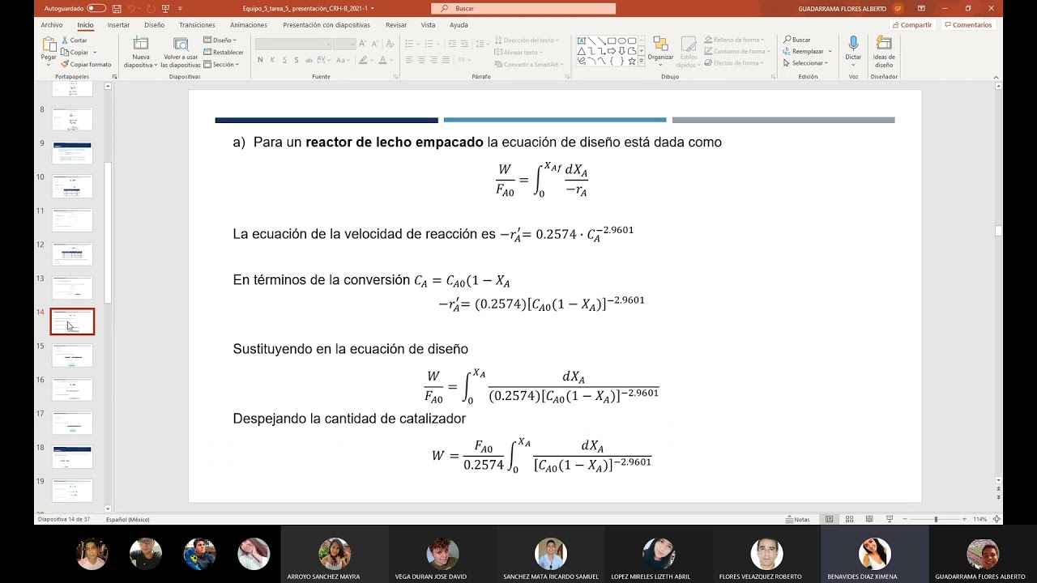
Task: Open the quick access toolbar customization arrow
Action: pyautogui.click(x=180, y=8)
